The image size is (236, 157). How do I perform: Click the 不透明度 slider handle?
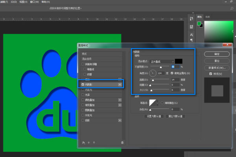click(x=161, y=67)
